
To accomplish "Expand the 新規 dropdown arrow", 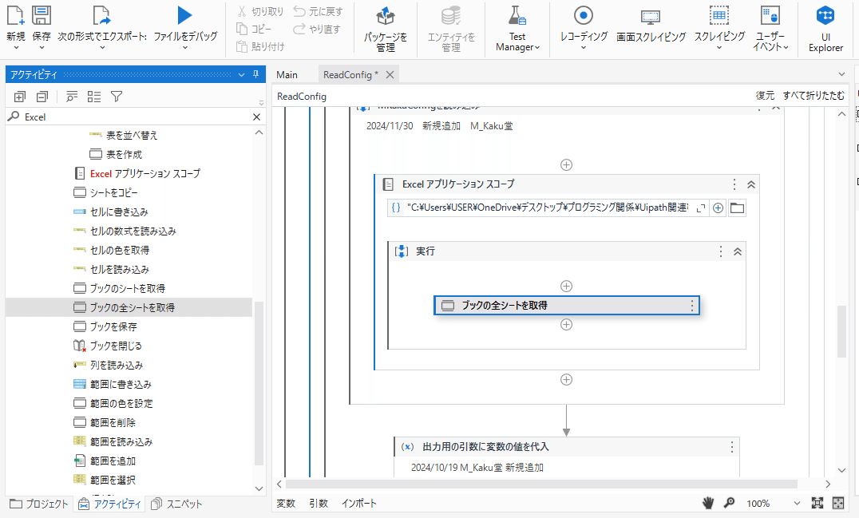I will point(15,48).
